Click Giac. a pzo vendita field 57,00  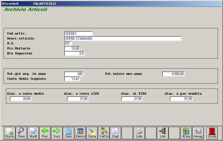(x=181, y=99)
